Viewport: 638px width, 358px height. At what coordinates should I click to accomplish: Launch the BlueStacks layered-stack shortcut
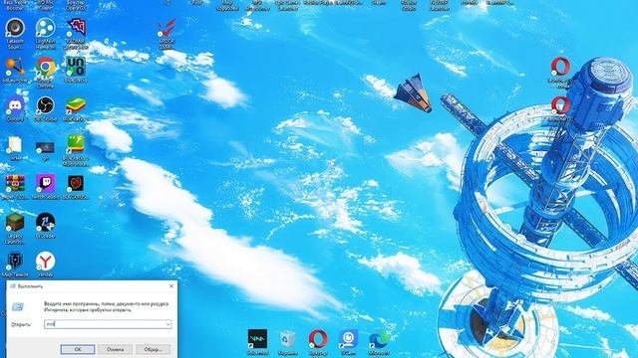(76, 106)
